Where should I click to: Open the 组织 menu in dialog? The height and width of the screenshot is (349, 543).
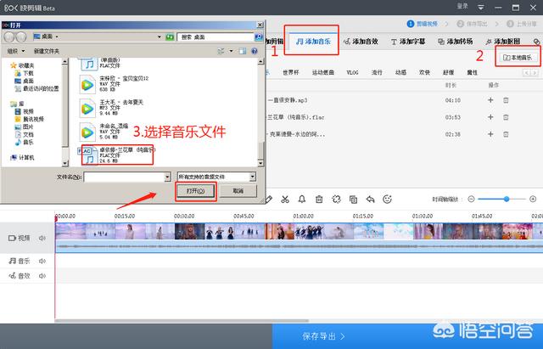click(16, 51)
